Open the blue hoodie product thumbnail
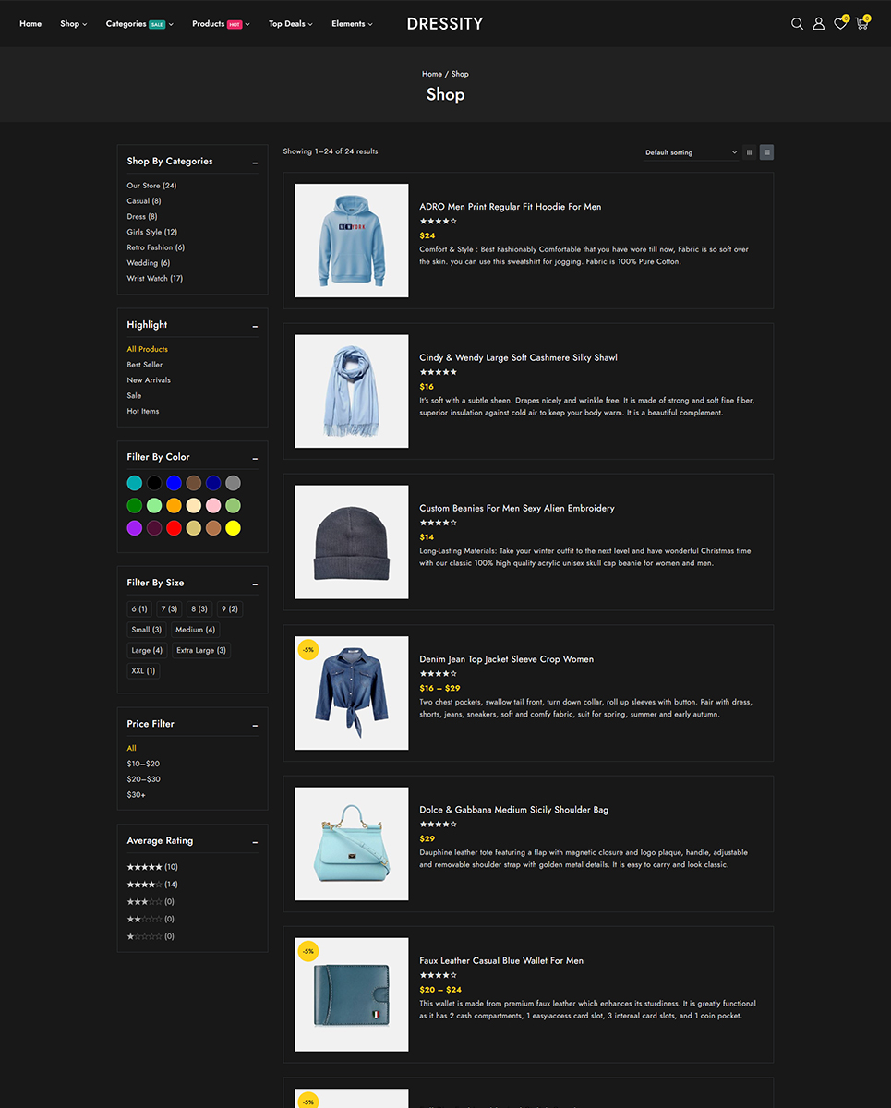Screen dimensions: 891x1108 click(351, 240)
